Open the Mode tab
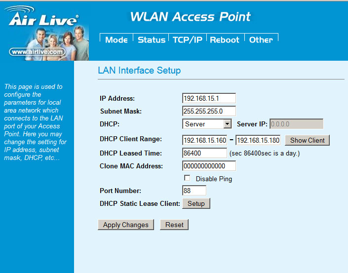 pos(116,39)
